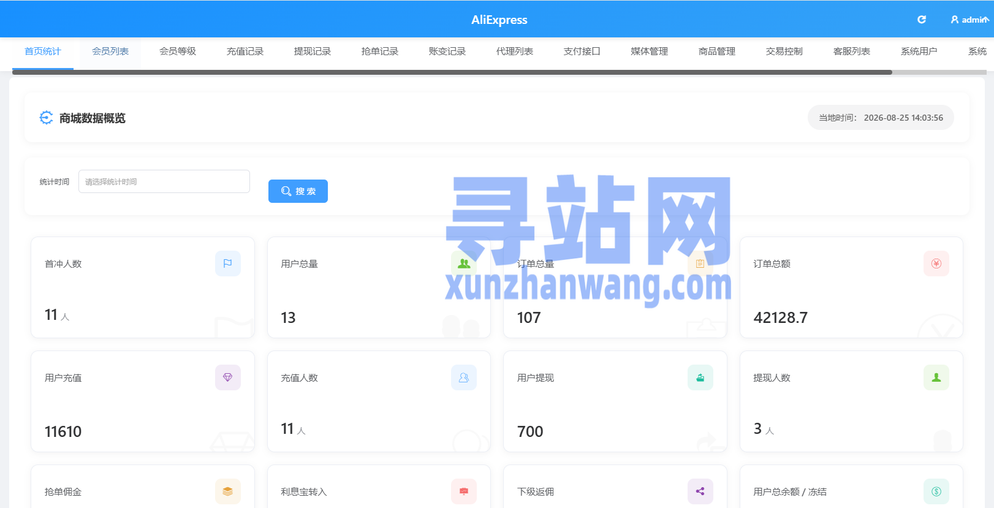This screenshot has width=994, height=508.
Task: Click the 用户充值 value 11610
Action: click(x=63, y=431)
